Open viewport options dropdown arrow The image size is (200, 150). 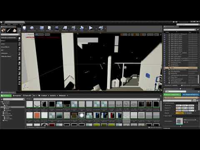(23, 35)
